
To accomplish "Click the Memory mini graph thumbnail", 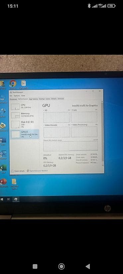I will point(15,115).
